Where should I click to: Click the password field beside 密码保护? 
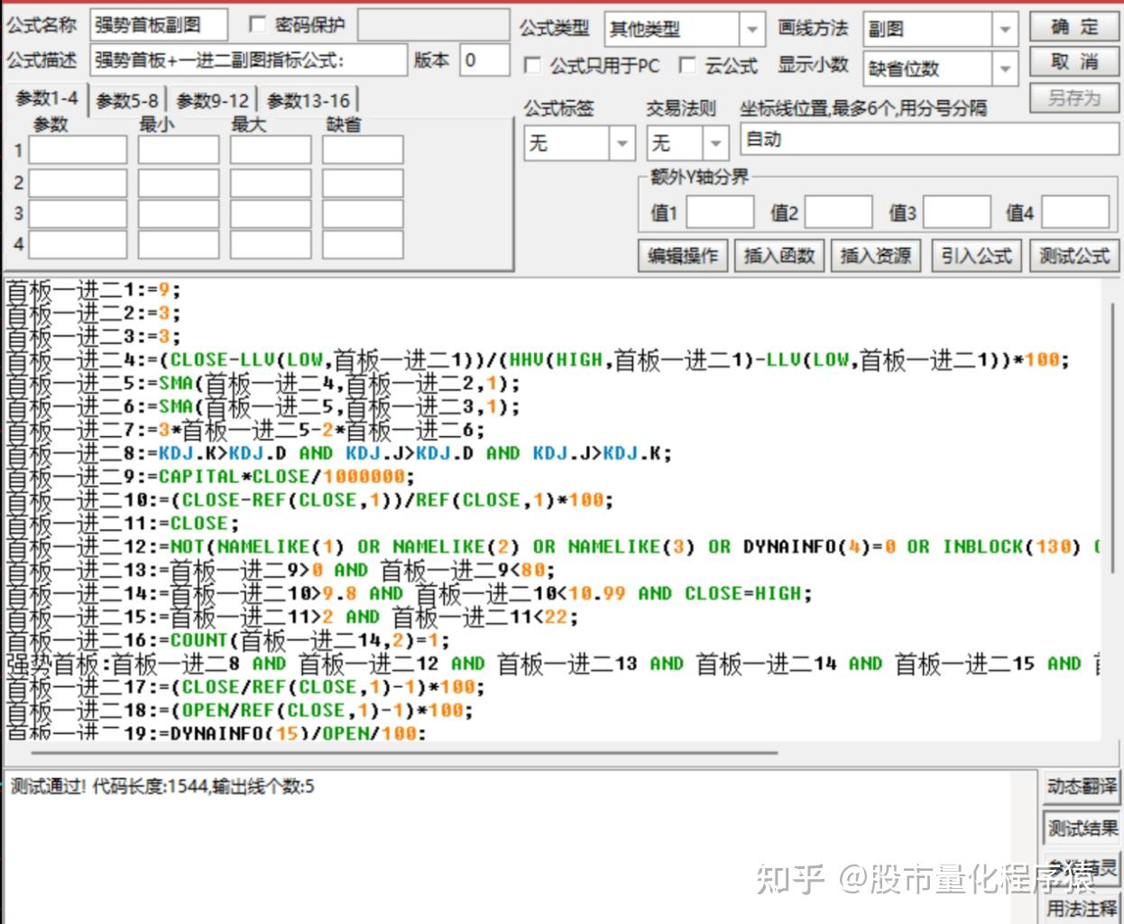[432, 25]
